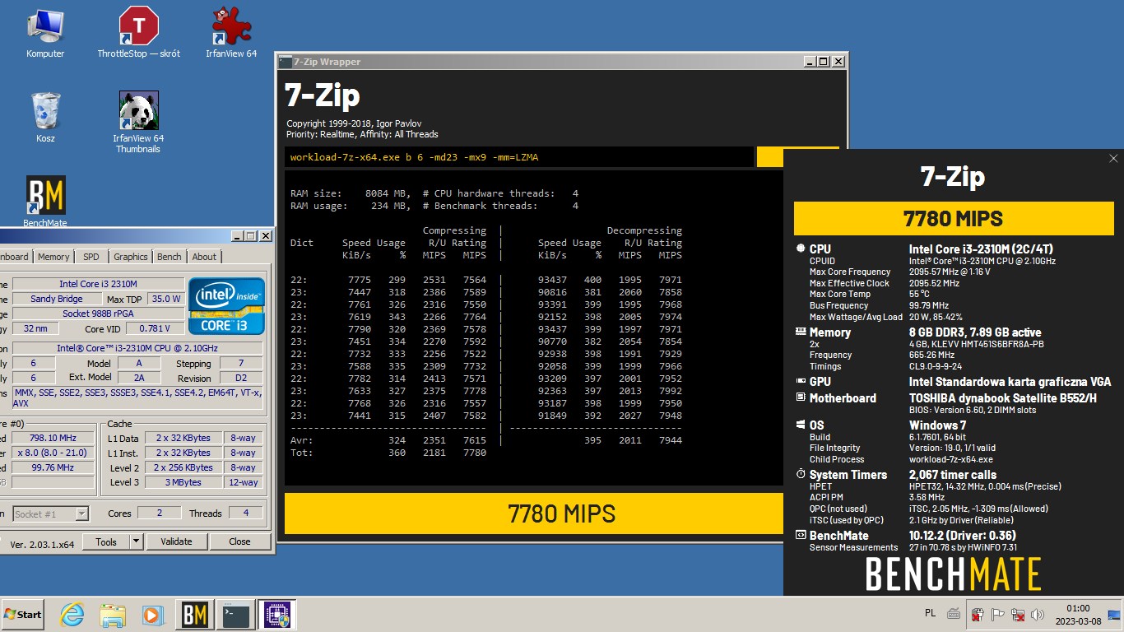This screenshot has width=1124, height=632.
Task: Switch to the Bench tab in CPU-Z
Action: click(x=170, y=257)
